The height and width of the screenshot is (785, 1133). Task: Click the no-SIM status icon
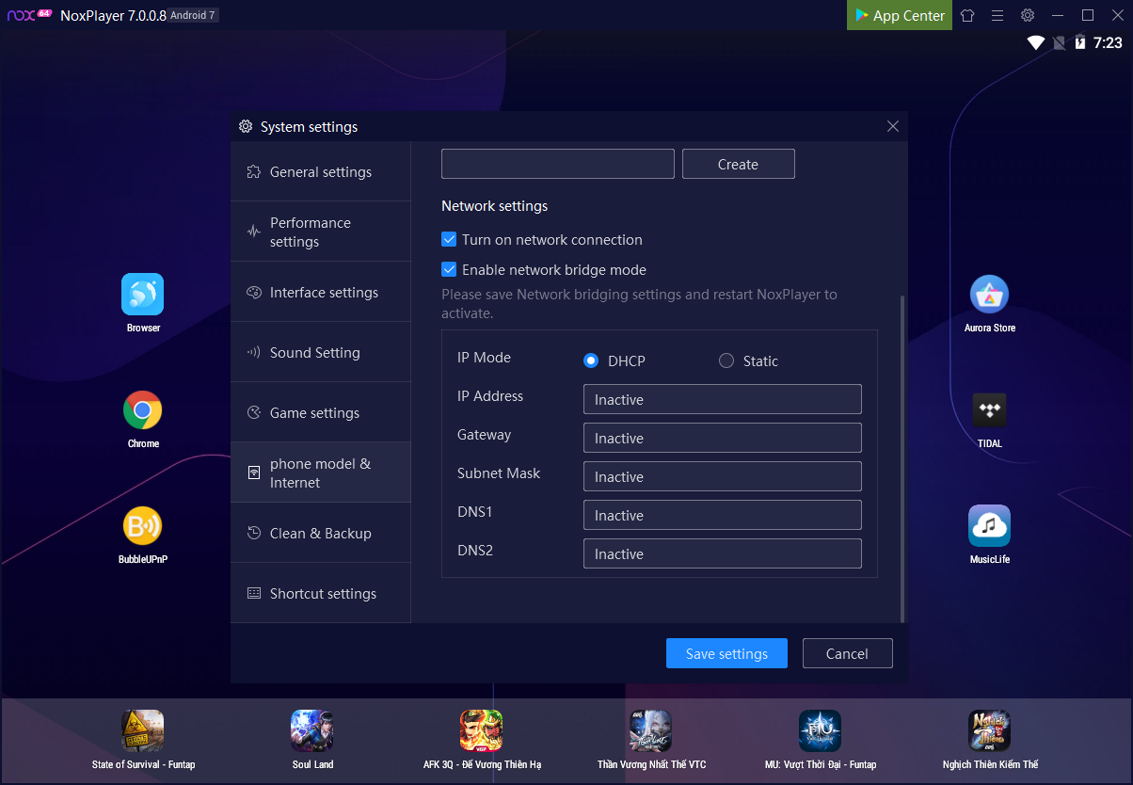click(1060, 42)
